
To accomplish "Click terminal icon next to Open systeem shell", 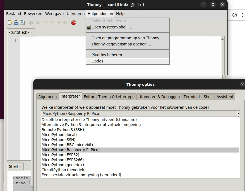I will (89, 27).
